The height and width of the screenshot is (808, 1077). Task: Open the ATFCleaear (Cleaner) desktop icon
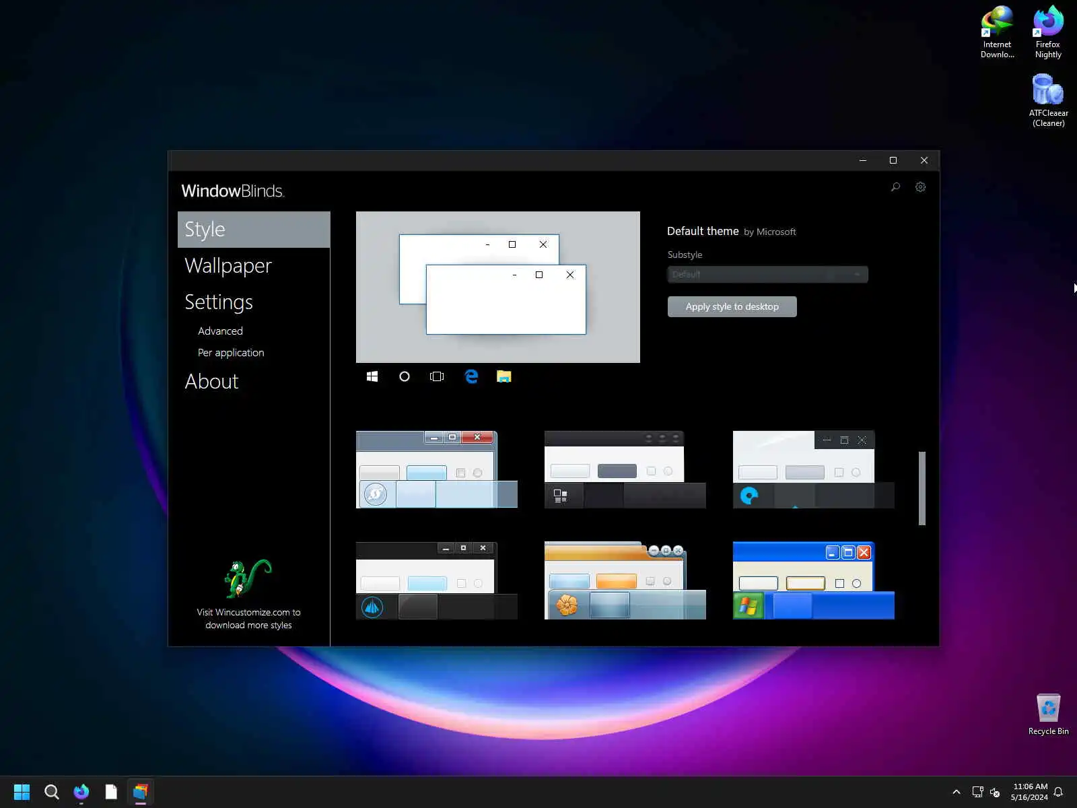tap(1048, 100)
